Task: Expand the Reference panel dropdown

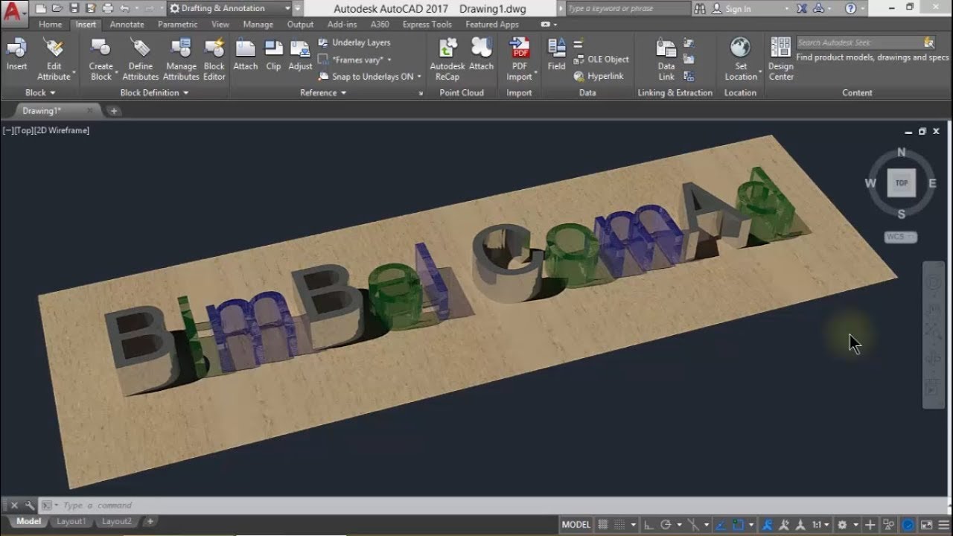Action: click(x=323, y=93)
